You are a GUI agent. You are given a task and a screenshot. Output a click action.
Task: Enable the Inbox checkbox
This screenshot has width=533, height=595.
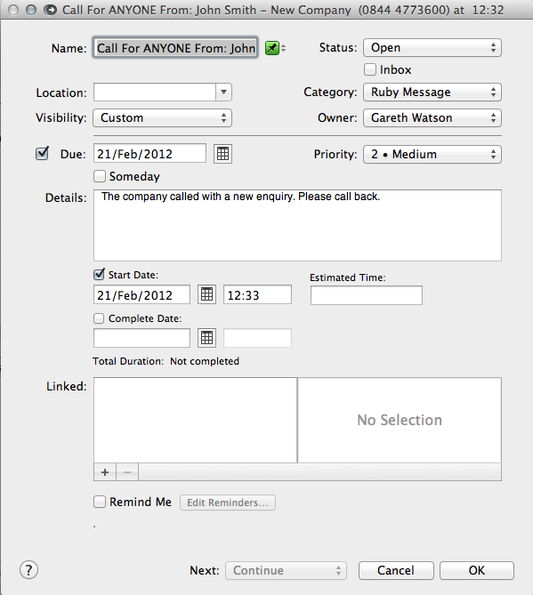point(370,69)
